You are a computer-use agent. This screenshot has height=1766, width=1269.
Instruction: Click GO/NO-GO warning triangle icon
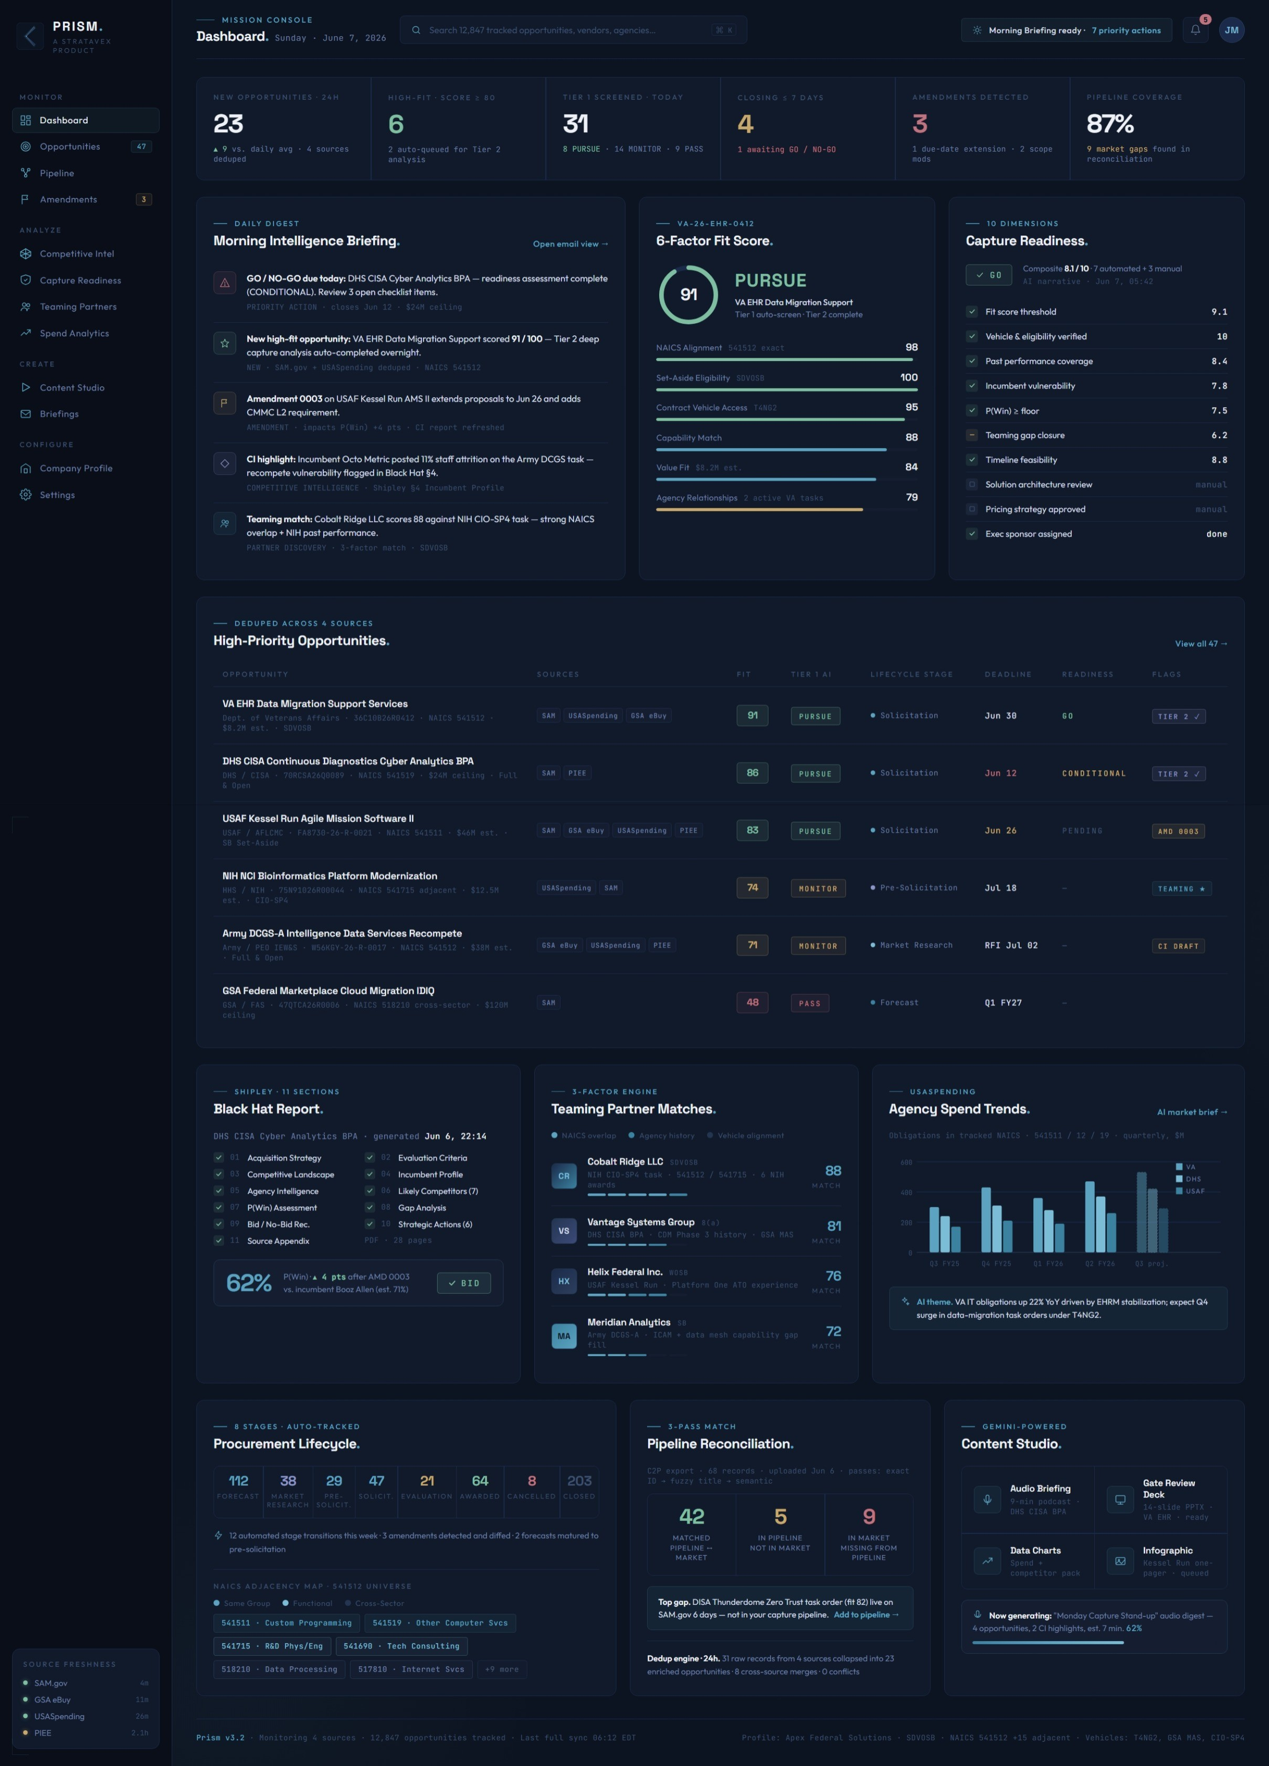tap(224, 283)
